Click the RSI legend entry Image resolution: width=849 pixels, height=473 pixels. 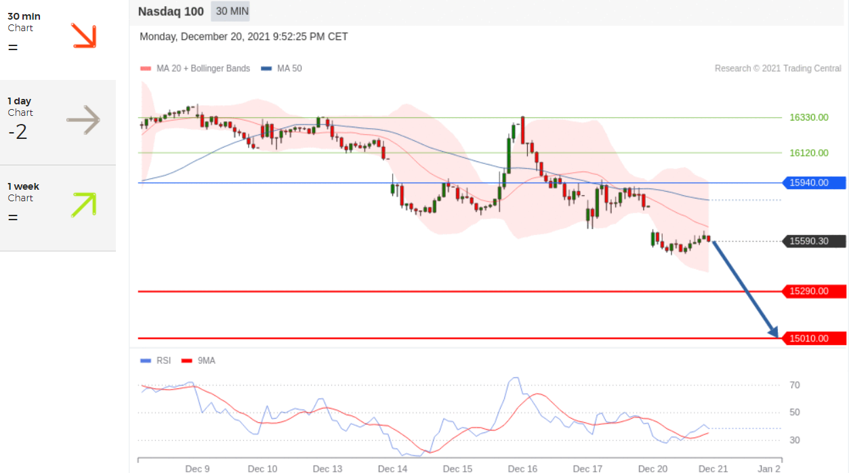point(156,361)
